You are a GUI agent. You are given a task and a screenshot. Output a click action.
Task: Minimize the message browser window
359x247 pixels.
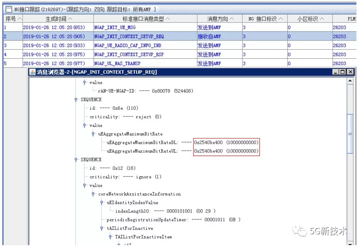[336, 72]
